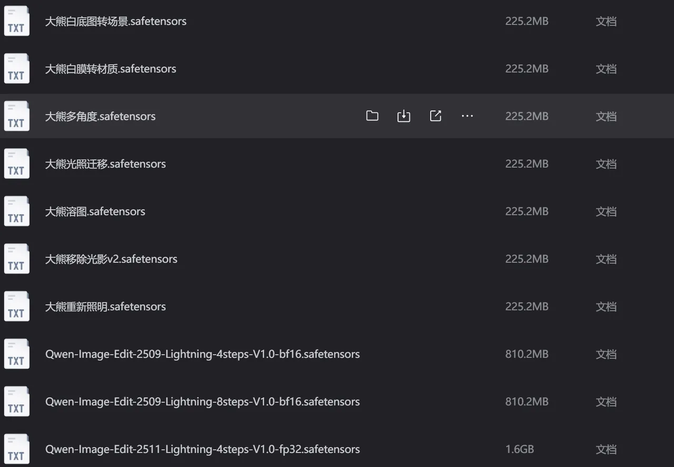Select the file name Qwen-Image-Edit-2509-Lightning-4steps-V1.0-bf16.safetensors

(x=203, y=354)
